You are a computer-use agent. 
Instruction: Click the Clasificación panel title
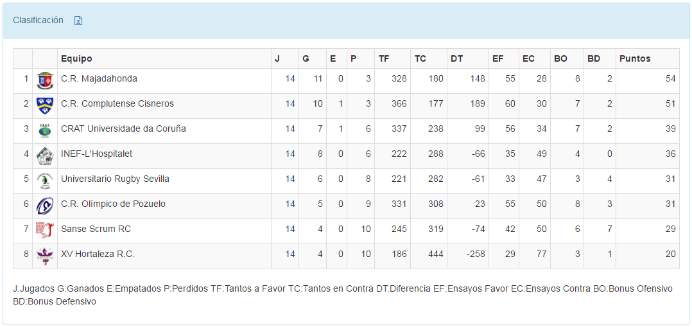pos(38,21)
